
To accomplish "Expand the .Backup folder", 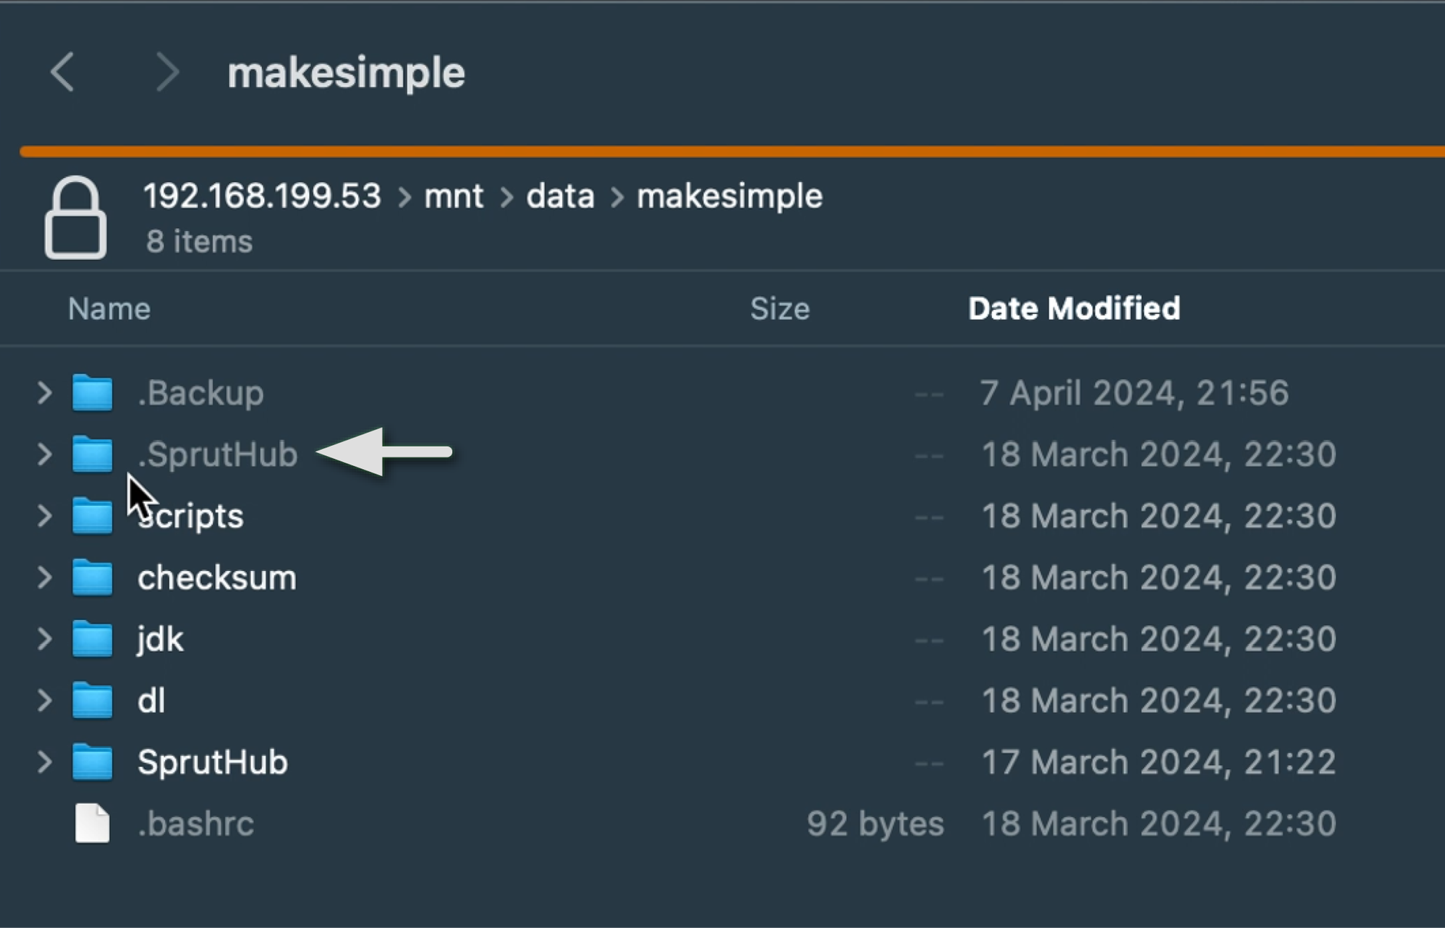I will 45,393.
